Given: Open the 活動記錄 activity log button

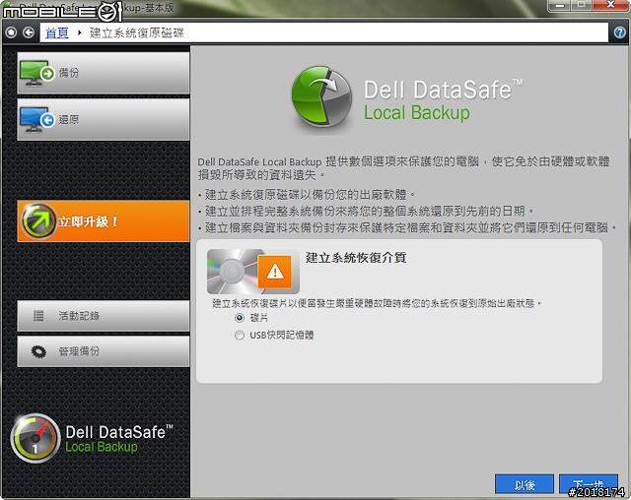Looking at the screenshot, I should (103, 316).
